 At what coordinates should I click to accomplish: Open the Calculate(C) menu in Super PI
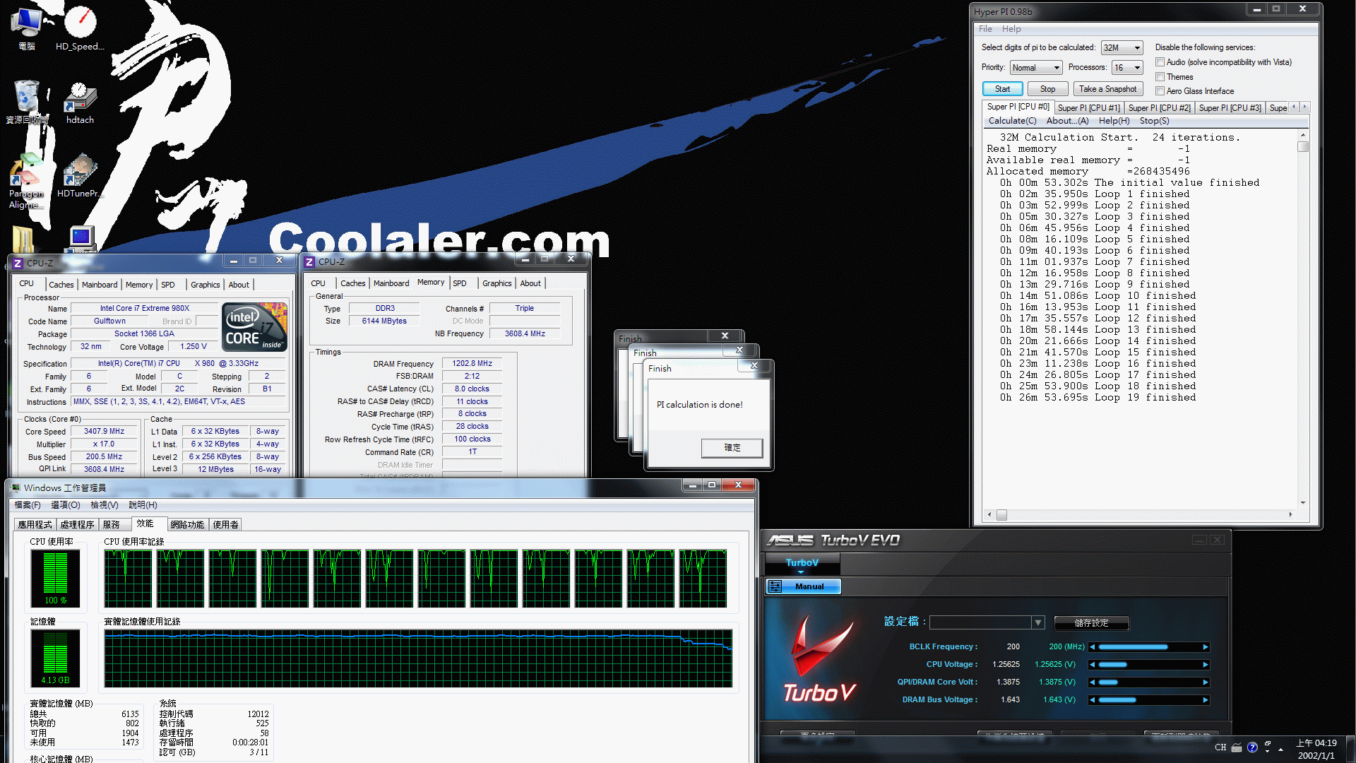coord(1012,121)
